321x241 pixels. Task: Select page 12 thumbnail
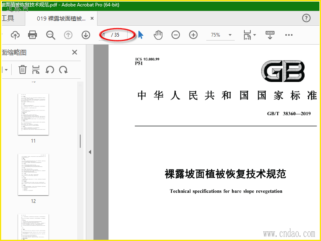tap(33, 175)
